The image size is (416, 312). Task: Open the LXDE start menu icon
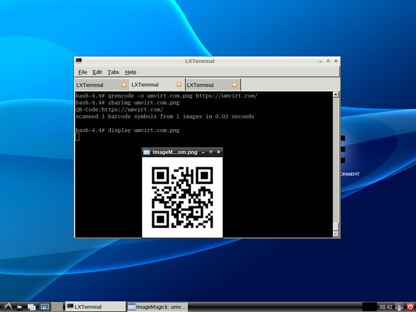tap(7, 307)
